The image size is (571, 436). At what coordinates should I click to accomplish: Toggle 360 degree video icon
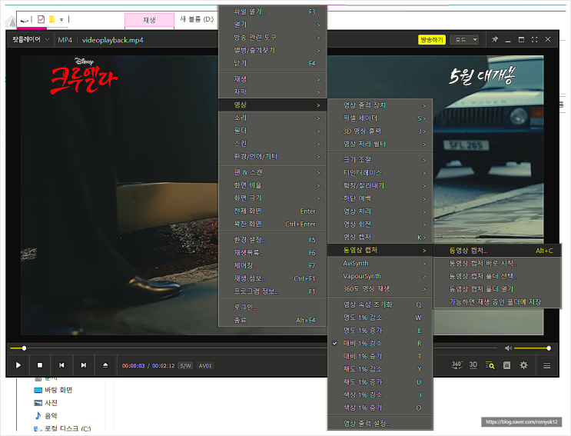[x=456, y=365]
